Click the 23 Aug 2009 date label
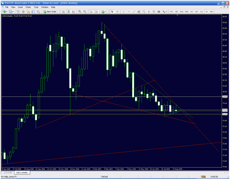230x179 pixels. [177, 169]
